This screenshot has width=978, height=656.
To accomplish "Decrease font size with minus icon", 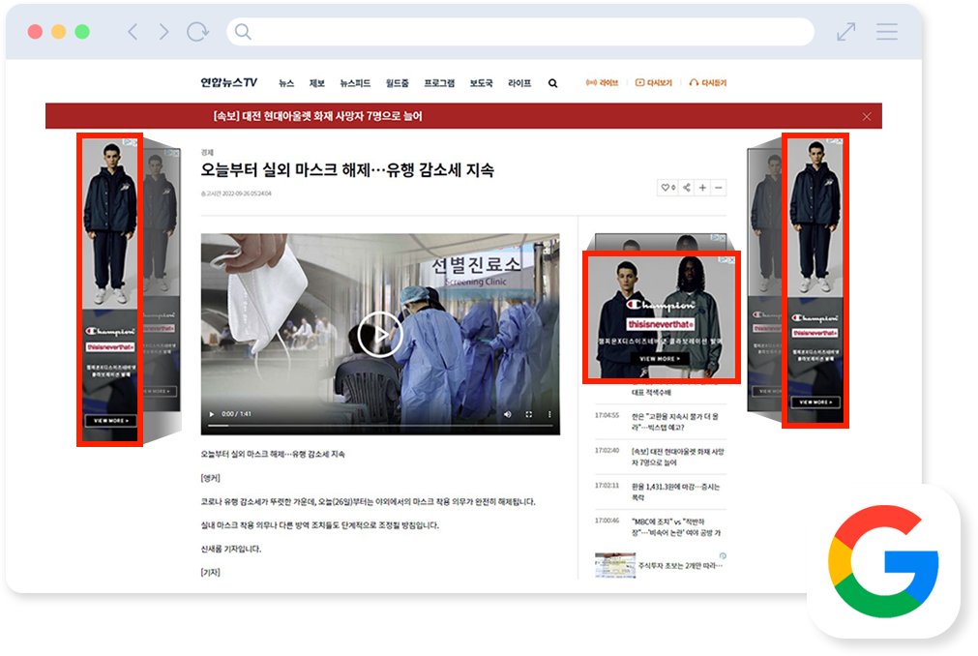I will (718, 188).
